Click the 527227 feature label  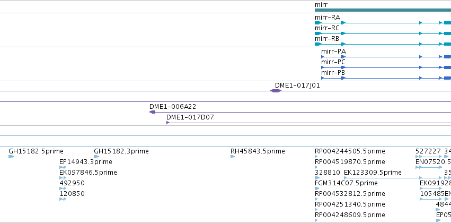[428, 151]
